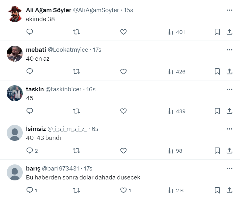Screen dimensions: 243x197
Task: Bookmark İsimsiz's "40-43 bandı" tweet
Action: [217, 151]
